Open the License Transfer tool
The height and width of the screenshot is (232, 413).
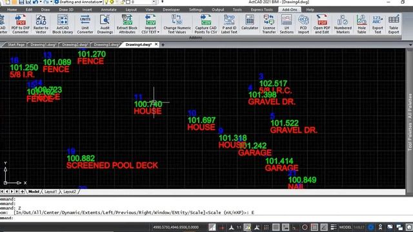pos(269,24)
